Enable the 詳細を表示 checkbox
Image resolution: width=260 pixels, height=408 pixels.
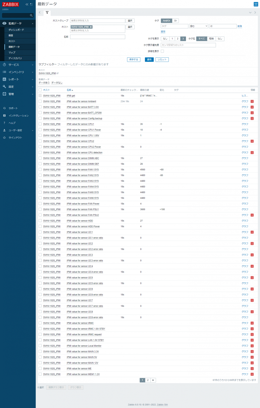pyautogui.click(x=162, y=51)
